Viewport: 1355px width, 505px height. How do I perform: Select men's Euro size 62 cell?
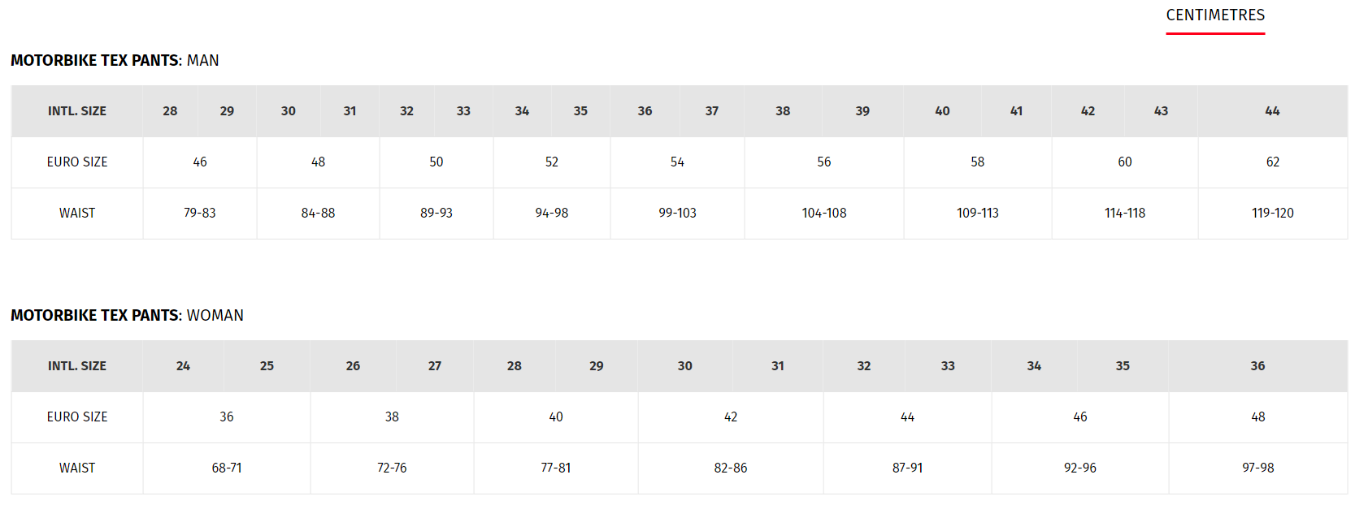(1273, 162)
